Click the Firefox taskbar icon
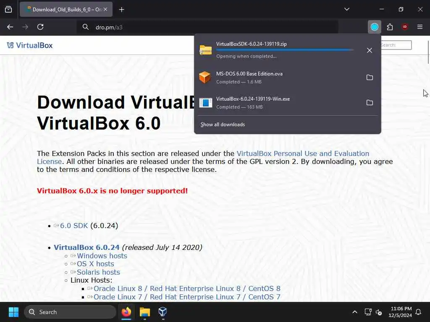 tap(126, 312)
